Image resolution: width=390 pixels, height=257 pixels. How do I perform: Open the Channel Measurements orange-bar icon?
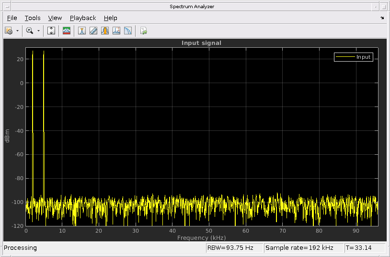tap(105, 31)
